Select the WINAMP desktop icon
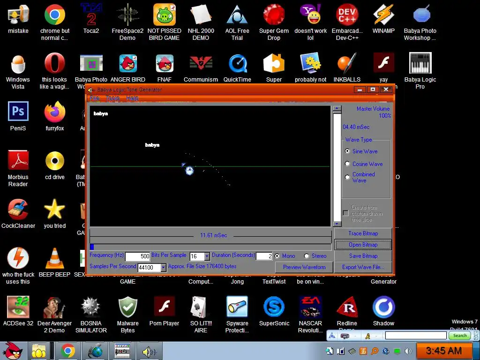The width and height of the screenshot is (480, 360). point(383,18)
